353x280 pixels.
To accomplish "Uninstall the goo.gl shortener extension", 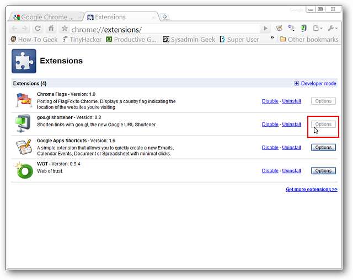I will (291, 124).
